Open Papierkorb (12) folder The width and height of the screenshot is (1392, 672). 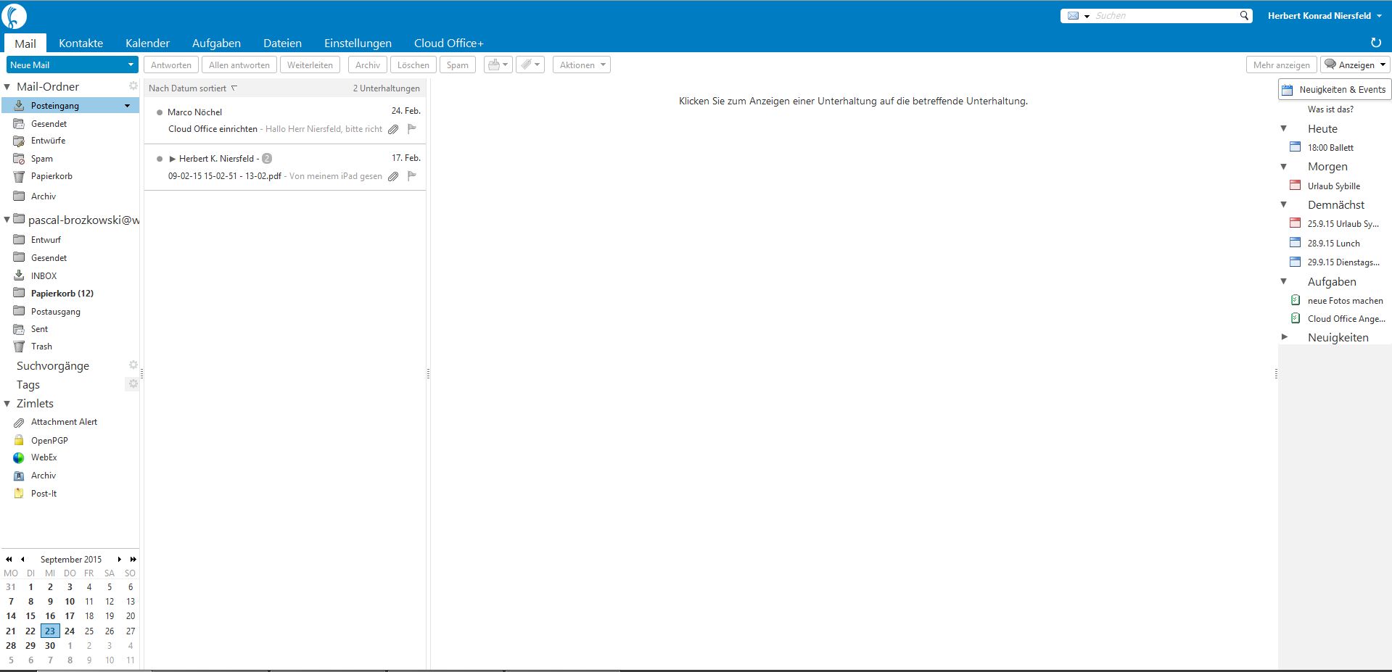pyautogui.click(x=62, y=294)
